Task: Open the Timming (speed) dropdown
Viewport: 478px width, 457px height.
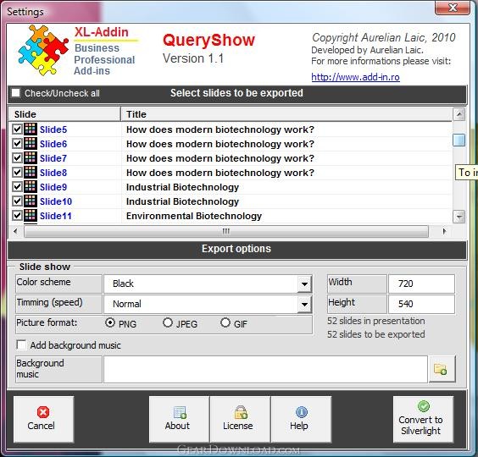Action: coord(304,304)
